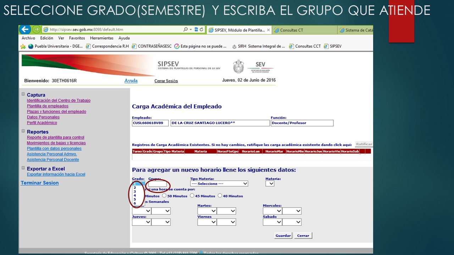The width and height of the screenshot is (454, 255).
Task: Click Exportar información hacia Excel
Action: (x=56, y=174)
